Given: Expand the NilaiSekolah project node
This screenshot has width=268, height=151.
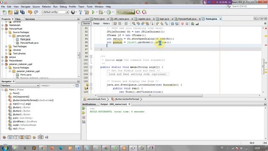Looking at the screenshot, I should (3, 25).
